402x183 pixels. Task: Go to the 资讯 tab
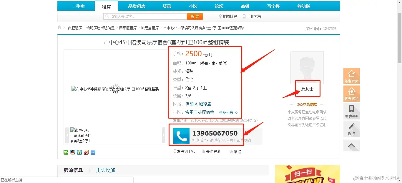[x=167, y=6]
